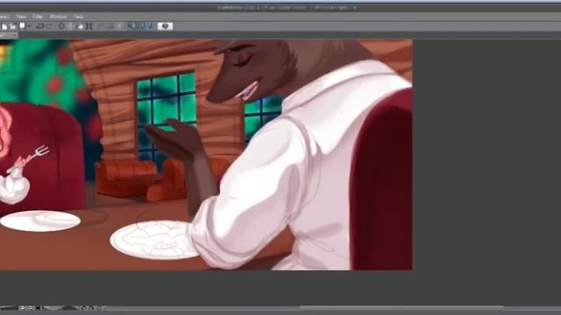The image size is (561, 315).
Task: Click the Clear (circular) icon in toolbar
Action: (61, 26)
